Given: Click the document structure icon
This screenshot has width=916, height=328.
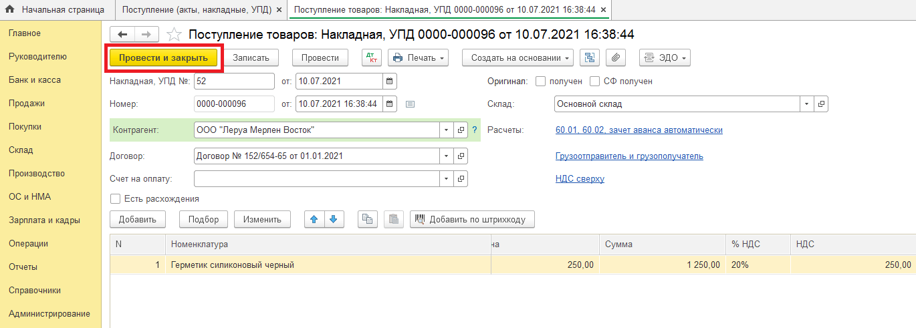Looking at the screenshot, I should (x=589, y=58).
